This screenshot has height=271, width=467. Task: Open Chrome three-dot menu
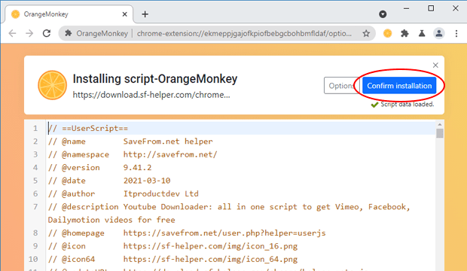[x=456, y=33]
